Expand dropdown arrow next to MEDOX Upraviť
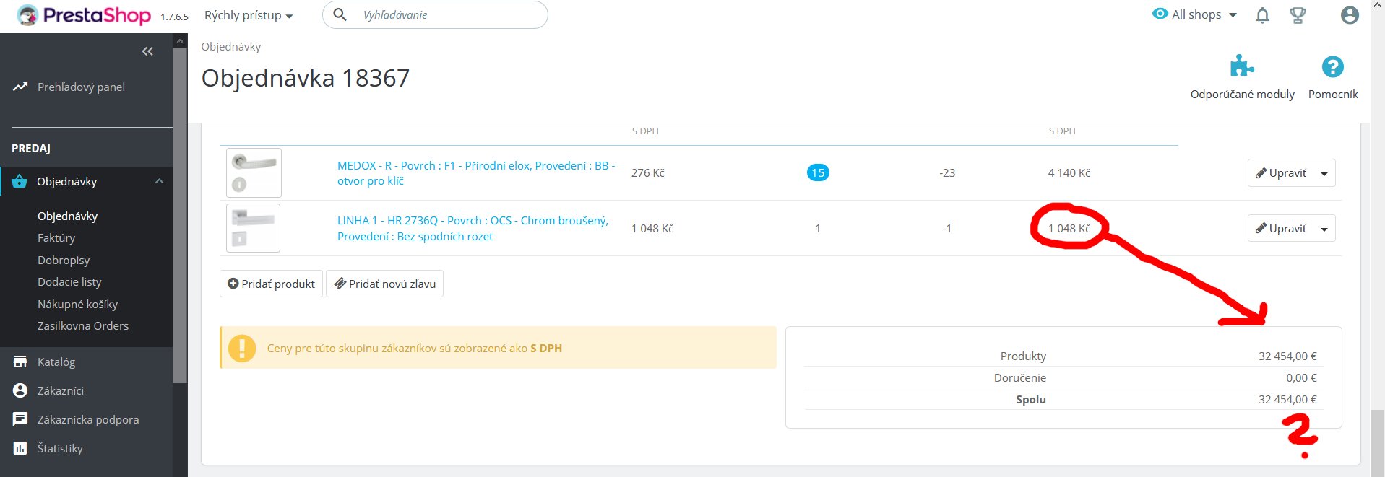This screenshot has height=477, width=1385. [1324, 173]
